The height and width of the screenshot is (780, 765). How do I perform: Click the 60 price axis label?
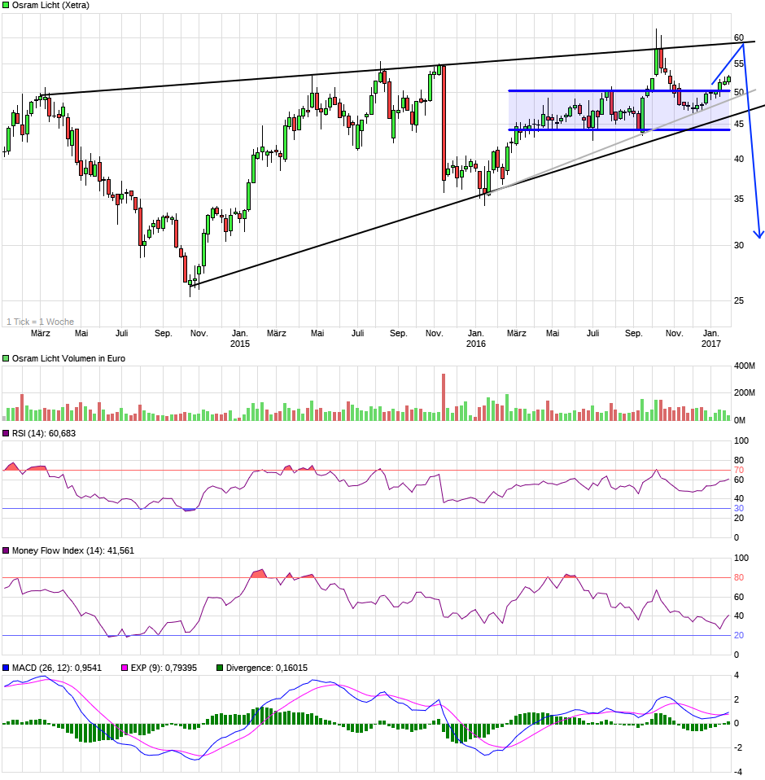pyautogui.click(x=739, y=37)
